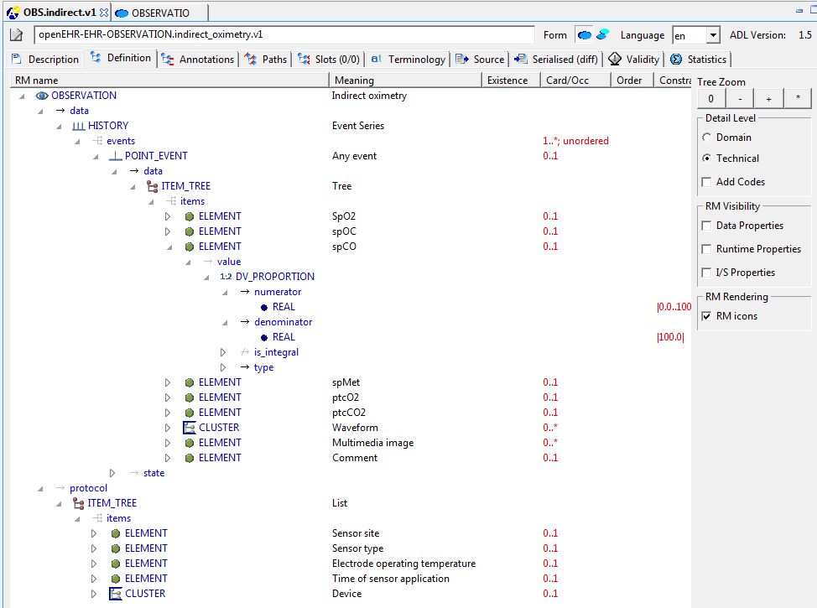Click the ELEMENT icon in the Sensor site row
817x608 pixels.
(116, 534)
